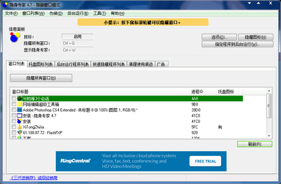Select process ID 928 cell
This screenshot has height=184, width=281.
[x=195, y=133]
